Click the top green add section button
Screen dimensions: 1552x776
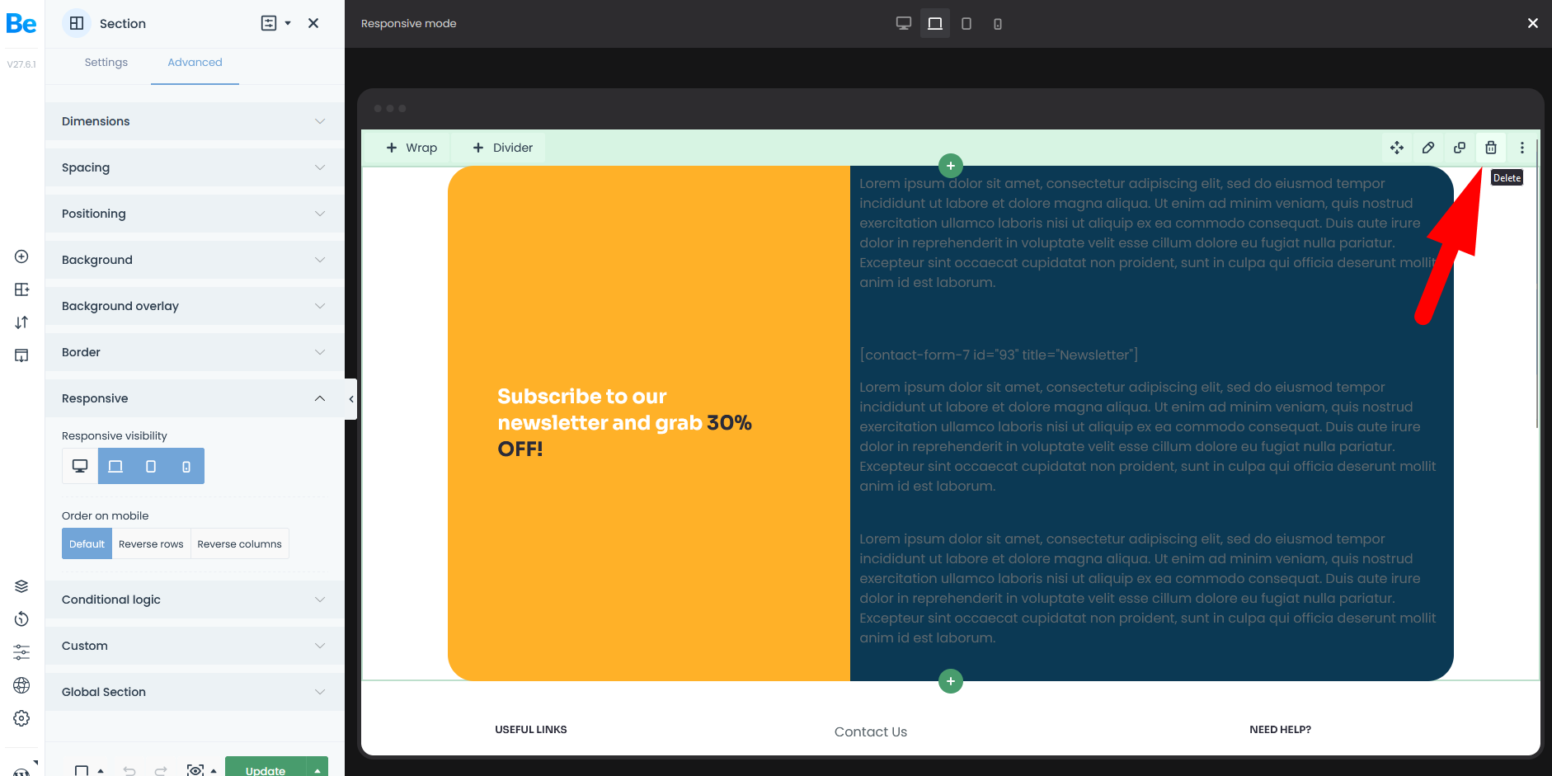coord(951,166)
